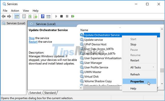Select the UPnP Device Host row
165x101 pixels.
click(x=101, y=44)
